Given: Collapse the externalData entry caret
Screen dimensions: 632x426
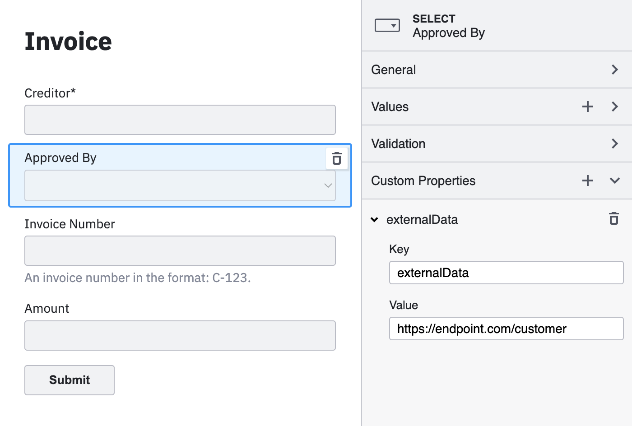Looking at the screenshot, I should pyautogui.click(x=374, y=220).
